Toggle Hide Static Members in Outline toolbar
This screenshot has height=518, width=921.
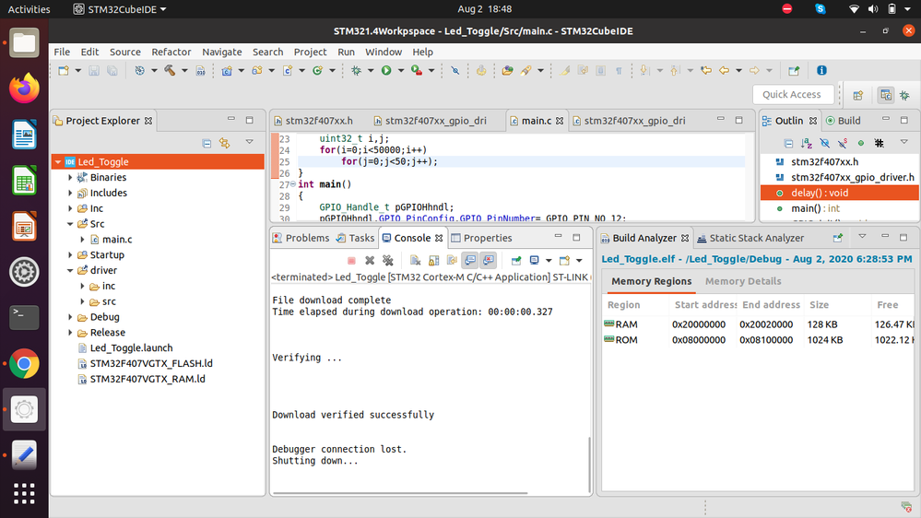[843, 143]
